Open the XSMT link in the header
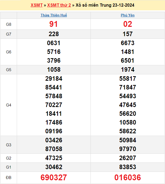 coord(36,5)
